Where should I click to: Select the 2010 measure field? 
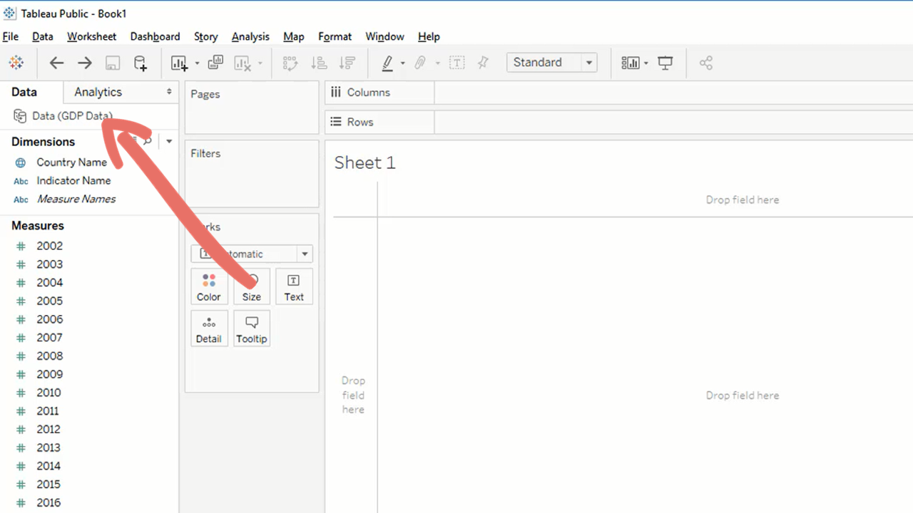point(49,393)
